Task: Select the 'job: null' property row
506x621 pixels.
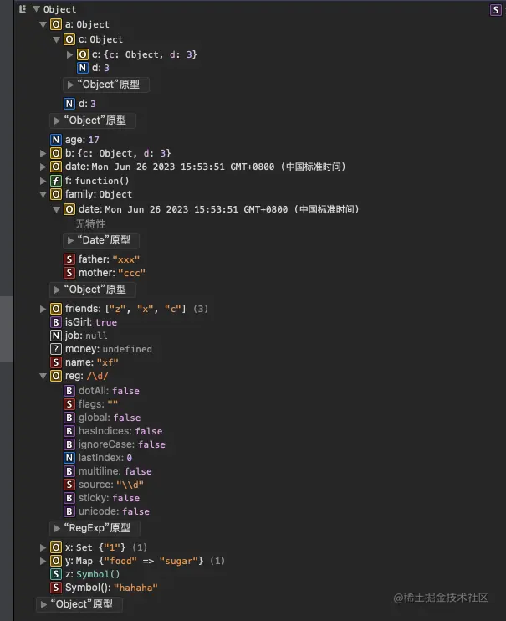Action: tap(79, 336)
